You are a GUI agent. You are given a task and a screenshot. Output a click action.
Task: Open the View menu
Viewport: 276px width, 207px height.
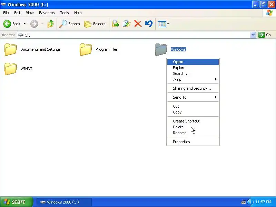(30, 13)
